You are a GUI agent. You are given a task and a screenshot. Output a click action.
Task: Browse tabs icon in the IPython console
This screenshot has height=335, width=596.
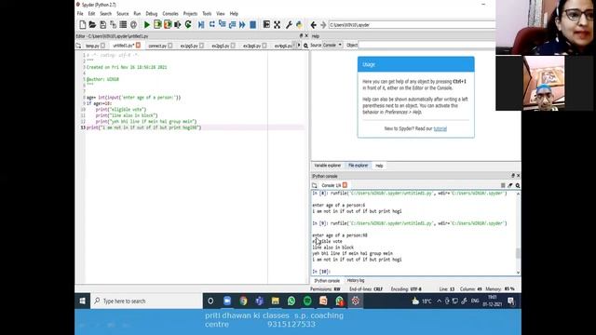pyautogui.click(x=315, y=185)
